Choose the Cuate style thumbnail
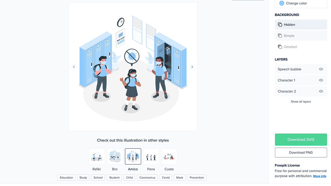This screenshot has width=331, height=186. 169,157
